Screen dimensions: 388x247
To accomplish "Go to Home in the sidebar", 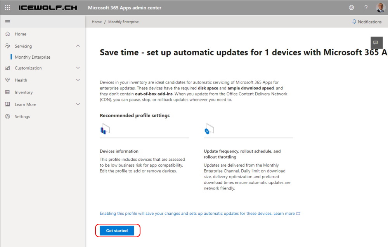I will (20, 34).
